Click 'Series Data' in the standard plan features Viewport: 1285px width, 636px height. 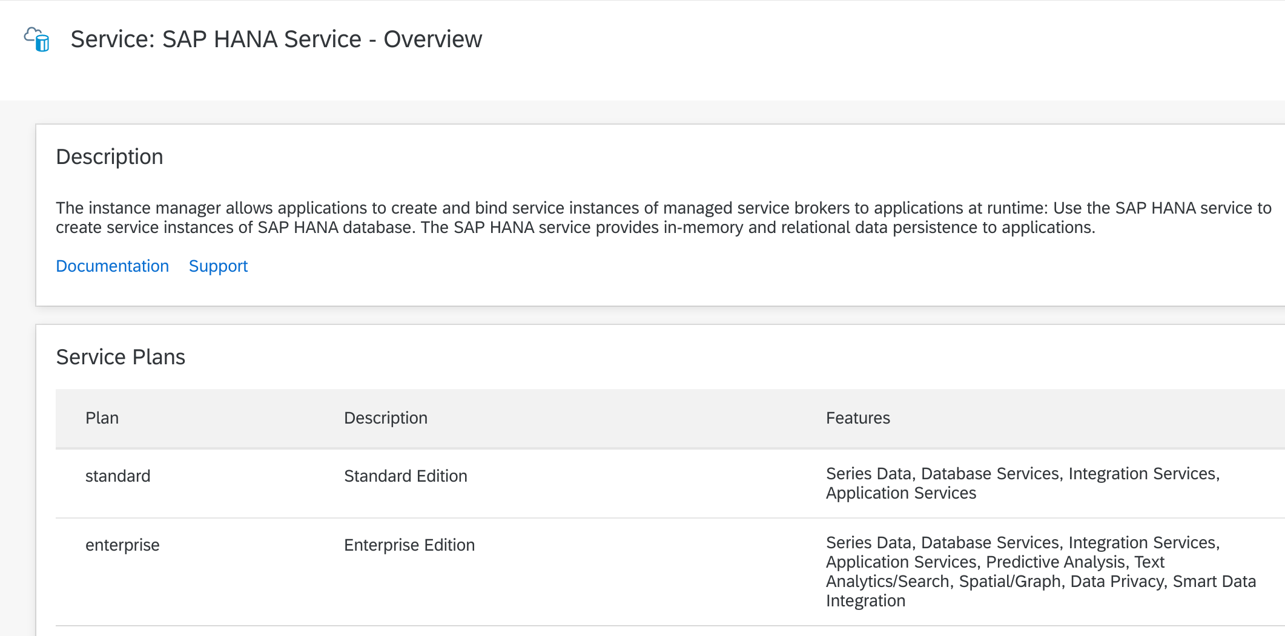pyautogui.click(x=868, y=474)
